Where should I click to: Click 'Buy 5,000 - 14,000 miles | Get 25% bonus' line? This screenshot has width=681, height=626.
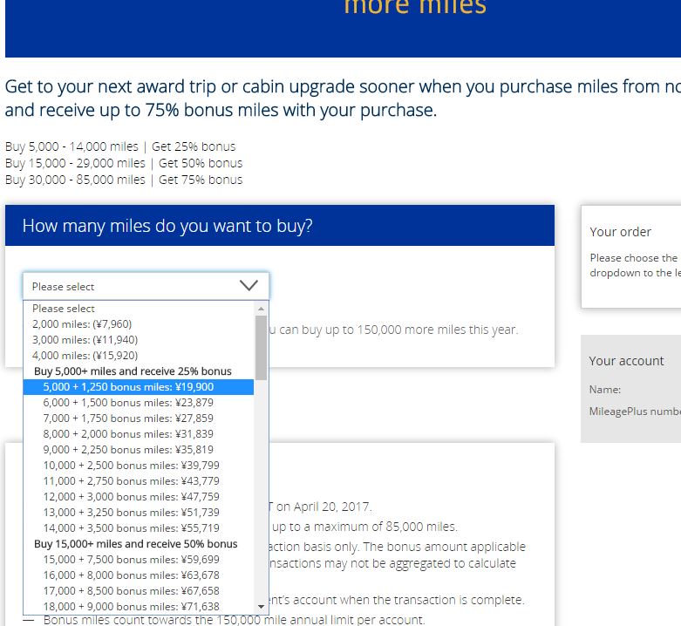[120, 146]
